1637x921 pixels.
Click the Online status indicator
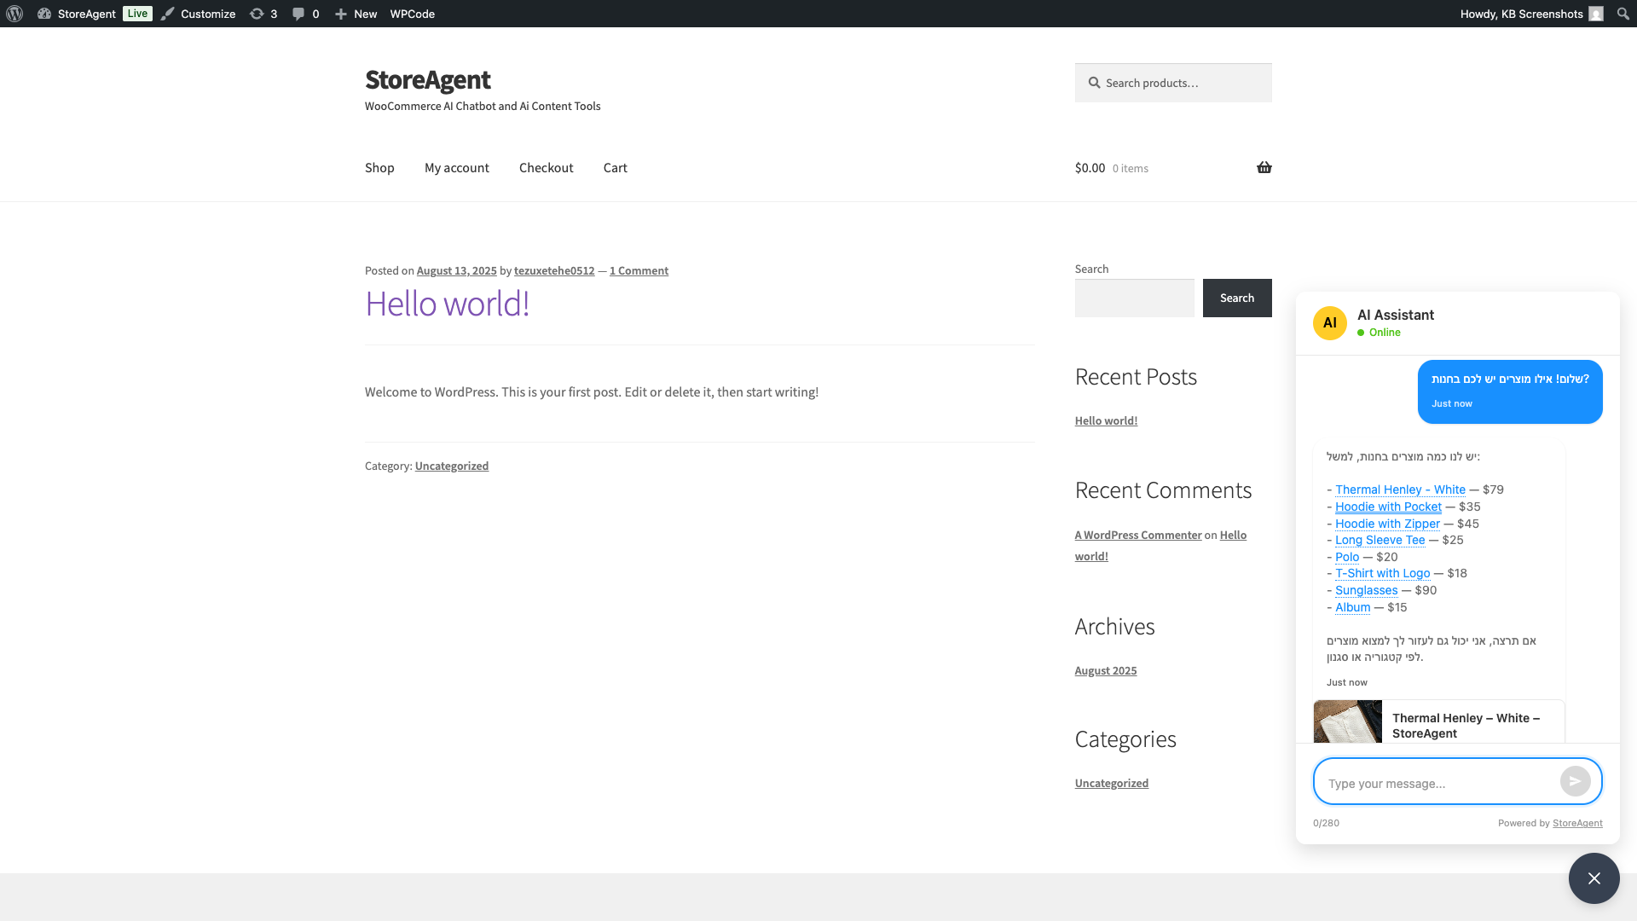(x=1379, y=333)
